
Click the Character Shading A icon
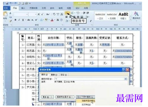58,20
